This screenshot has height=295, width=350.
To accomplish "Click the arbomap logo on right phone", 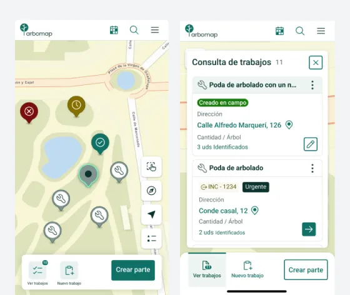I will click(x=201, y=31).
